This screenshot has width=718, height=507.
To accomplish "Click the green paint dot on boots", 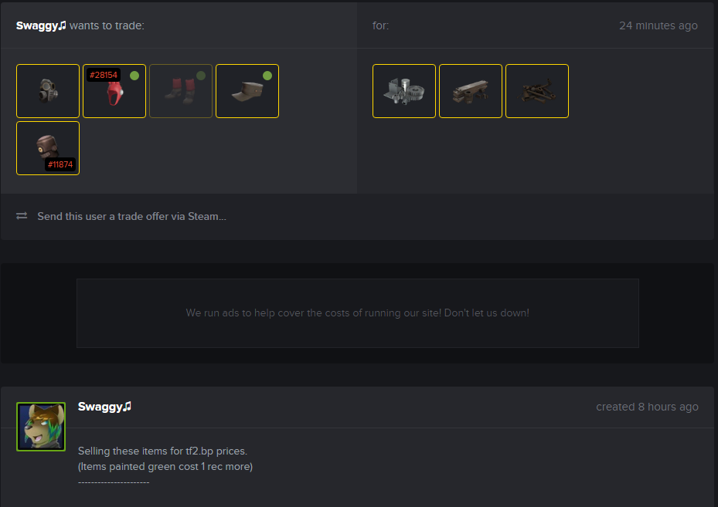I will coord(201,76).
